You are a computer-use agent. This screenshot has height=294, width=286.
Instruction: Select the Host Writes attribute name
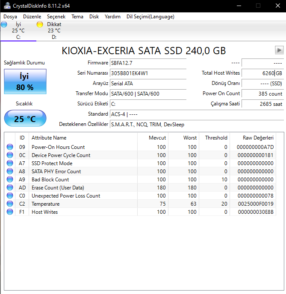click(x=44, y=212)
